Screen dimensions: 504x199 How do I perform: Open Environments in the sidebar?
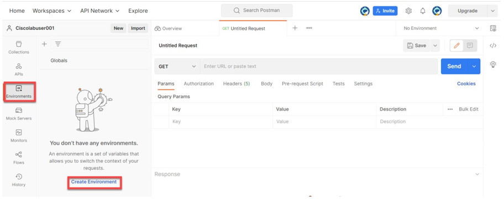click(x=19, y=92)
